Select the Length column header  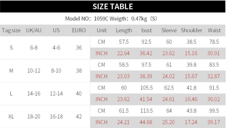click(124, 30)
